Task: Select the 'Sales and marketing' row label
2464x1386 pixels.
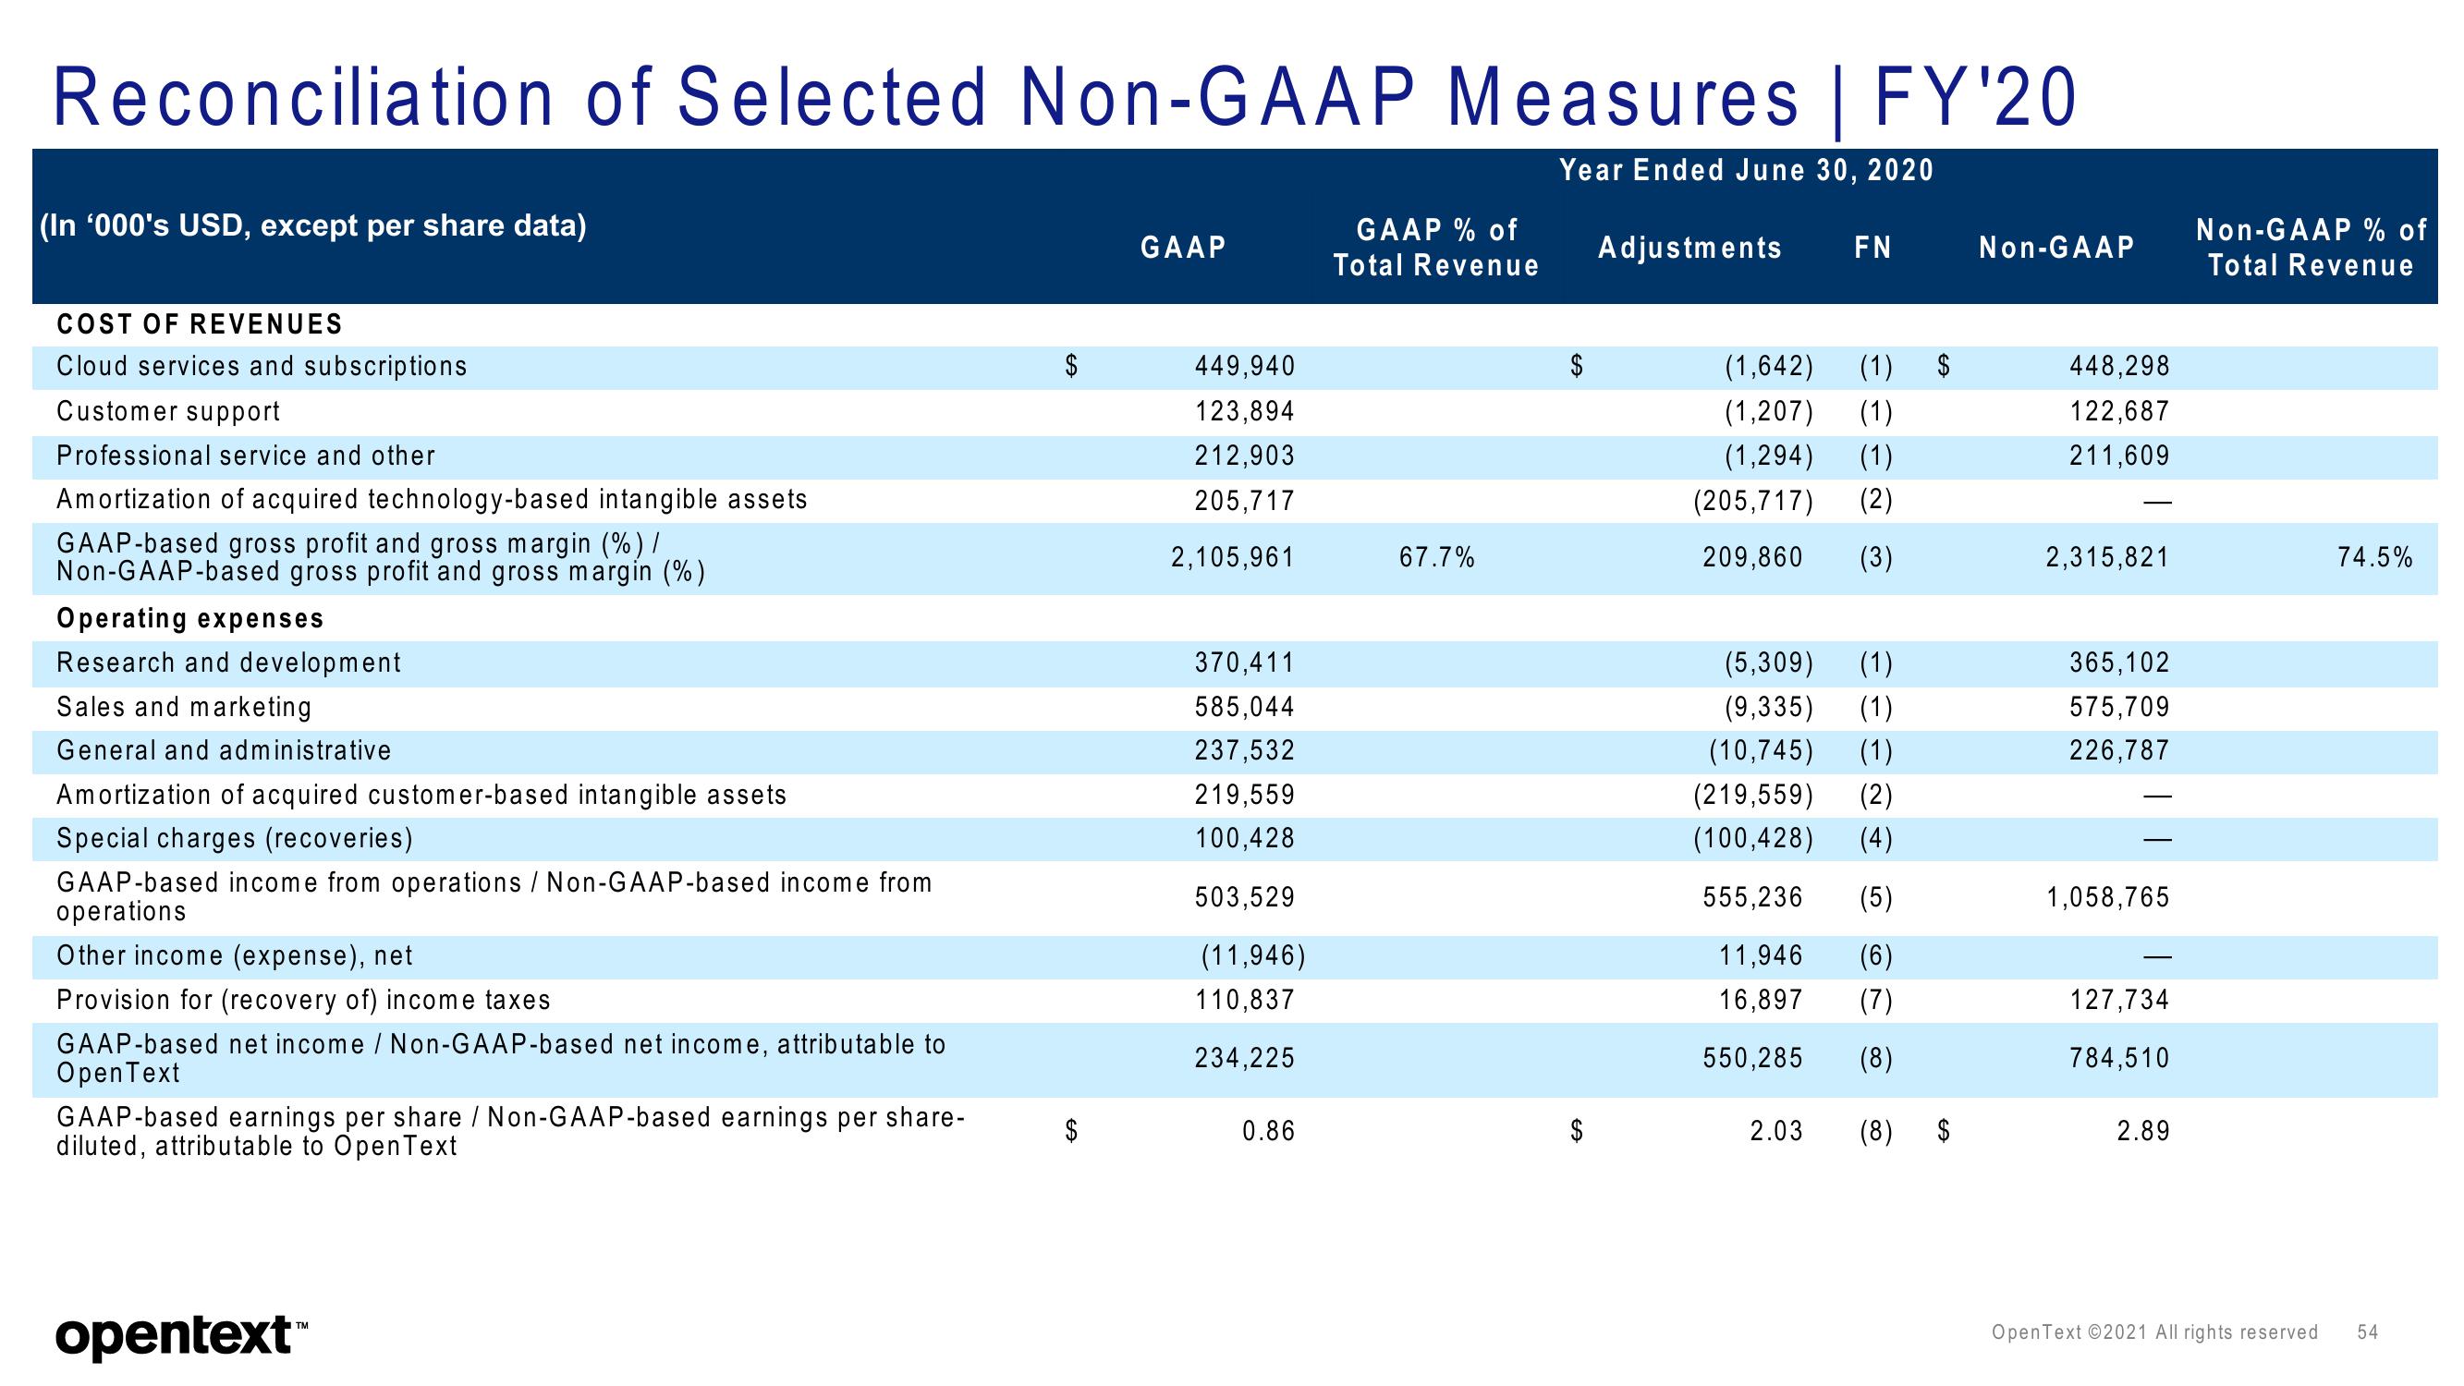Action: click(x=185, y=707)
